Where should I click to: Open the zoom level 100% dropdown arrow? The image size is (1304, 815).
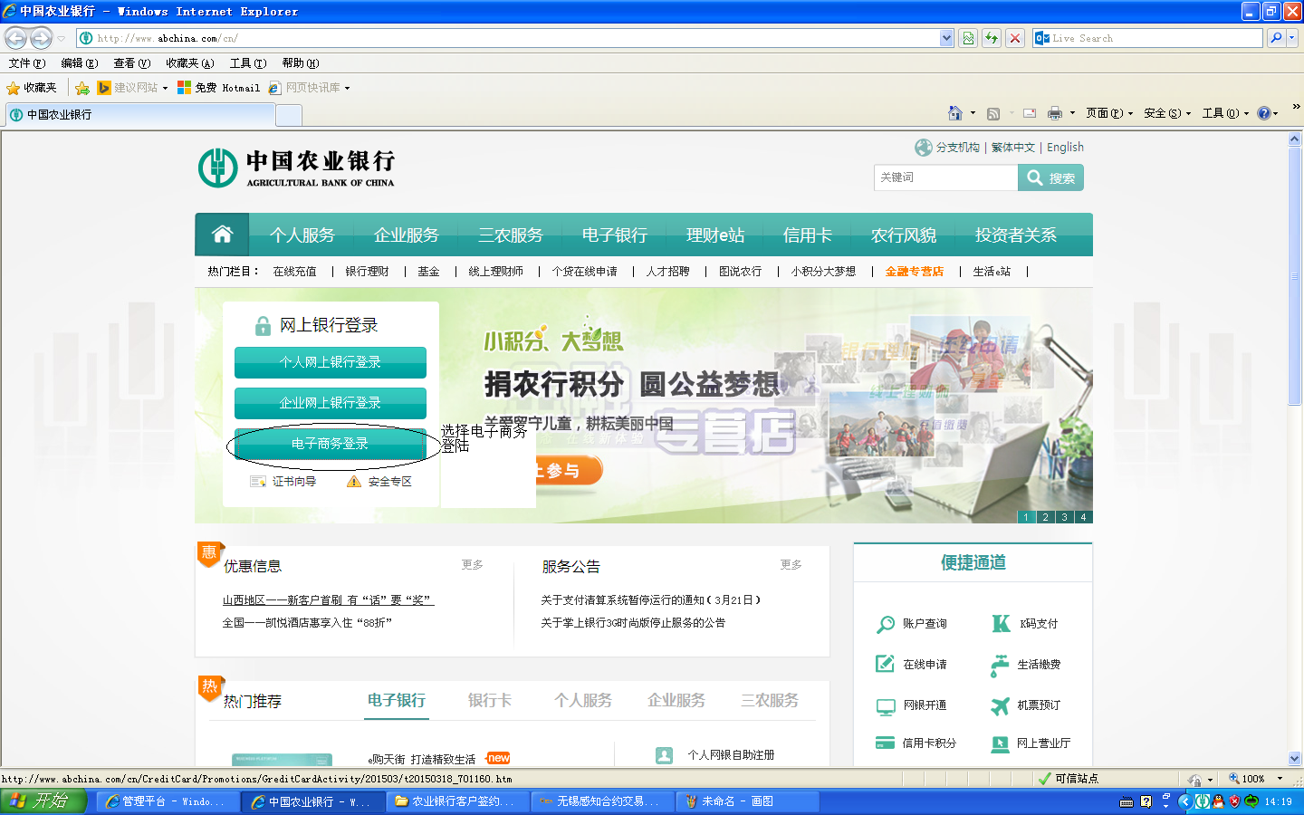[x=1280, y=779]
